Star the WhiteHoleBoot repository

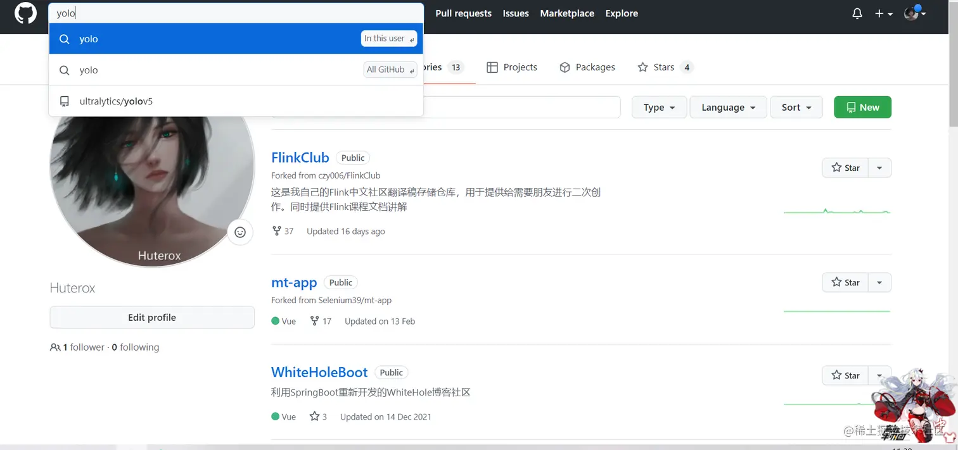click(845, 375)
